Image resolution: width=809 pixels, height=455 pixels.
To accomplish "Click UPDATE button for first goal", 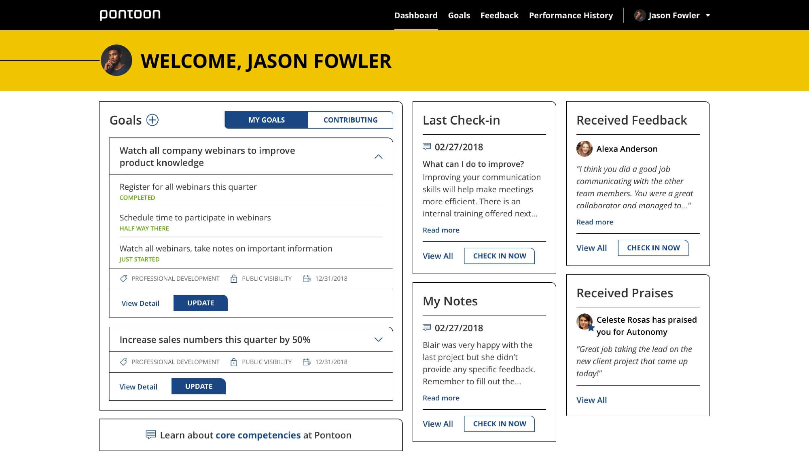I will tap(201, 303).
